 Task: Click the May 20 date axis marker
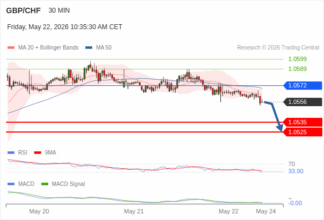tap(39, 211)
